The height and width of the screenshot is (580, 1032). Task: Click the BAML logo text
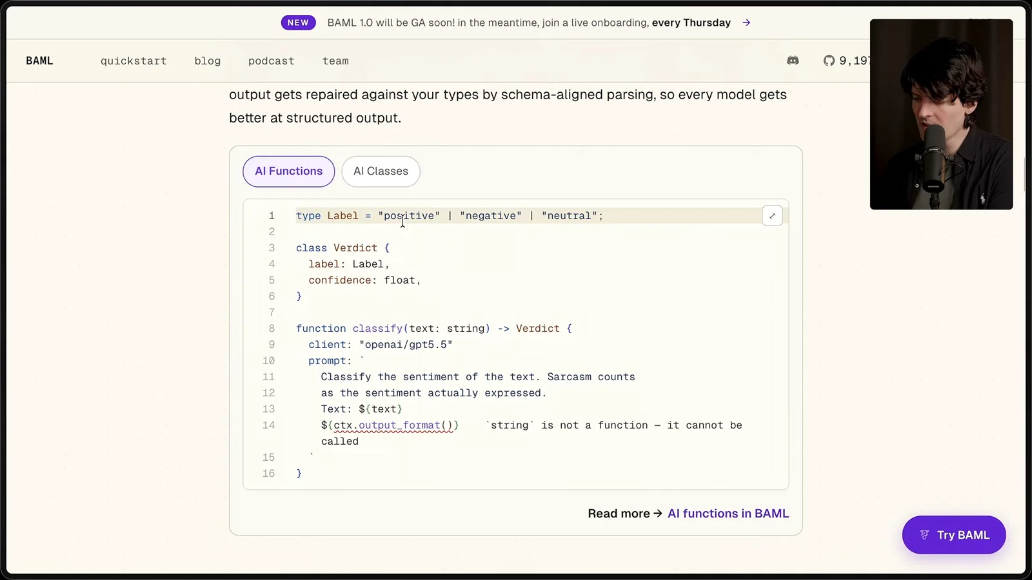[x=39, y=61]
